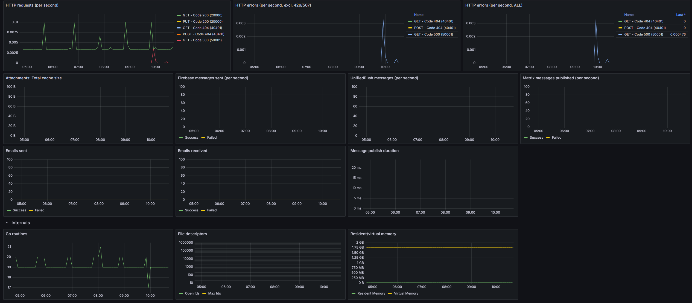Click Success color icon in Emails received legend
692x303 pixels.
[181, 211]
